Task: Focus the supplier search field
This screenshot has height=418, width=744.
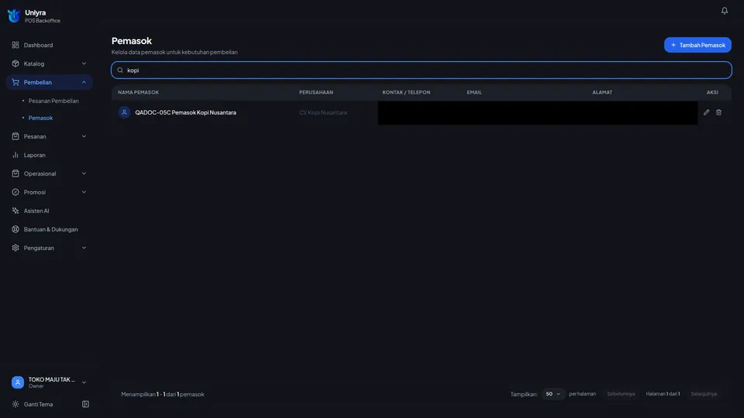Action: point(422,70)
